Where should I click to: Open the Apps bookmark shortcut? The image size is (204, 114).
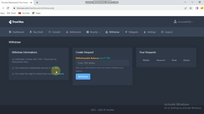coord(3,13)
